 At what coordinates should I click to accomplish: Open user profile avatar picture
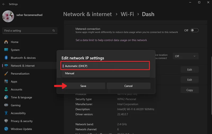coord(8,16)
